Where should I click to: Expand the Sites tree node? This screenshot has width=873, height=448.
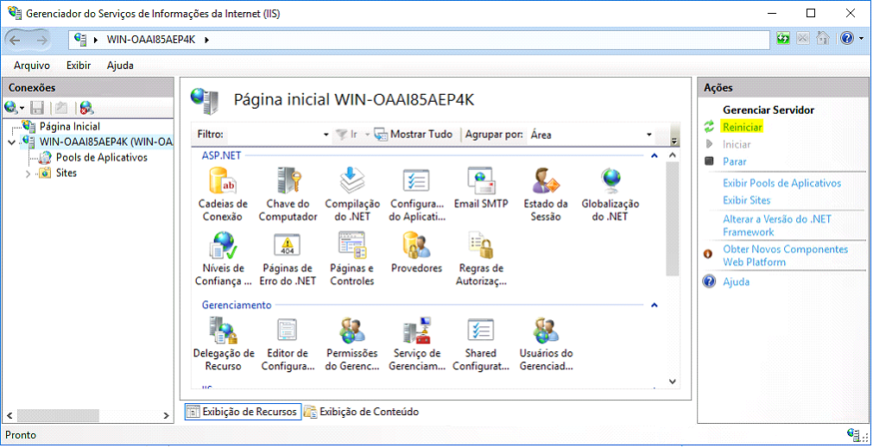(28, 174)
